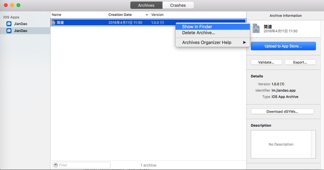Click Upload to App Store button
The image size is (324, 170).
pos(283,46)
